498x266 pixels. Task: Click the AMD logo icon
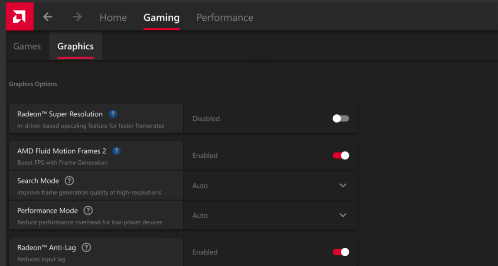tap(20, 17)
